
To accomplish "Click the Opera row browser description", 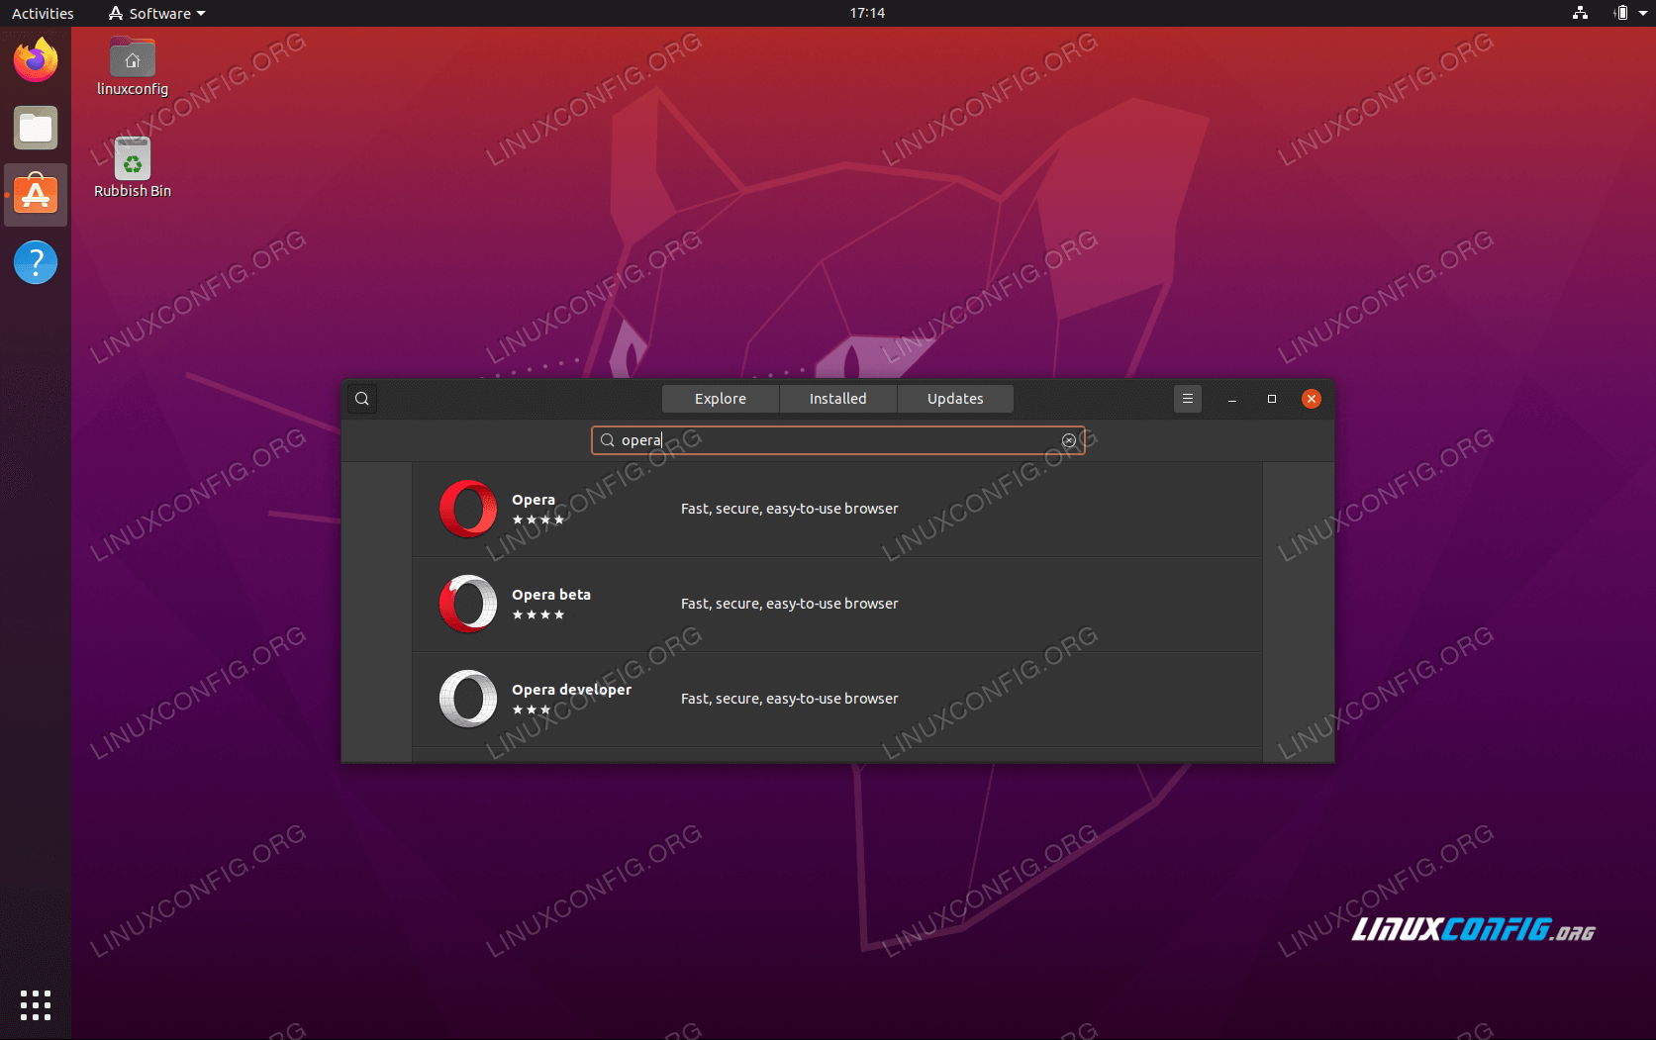I will pos(790,509).
